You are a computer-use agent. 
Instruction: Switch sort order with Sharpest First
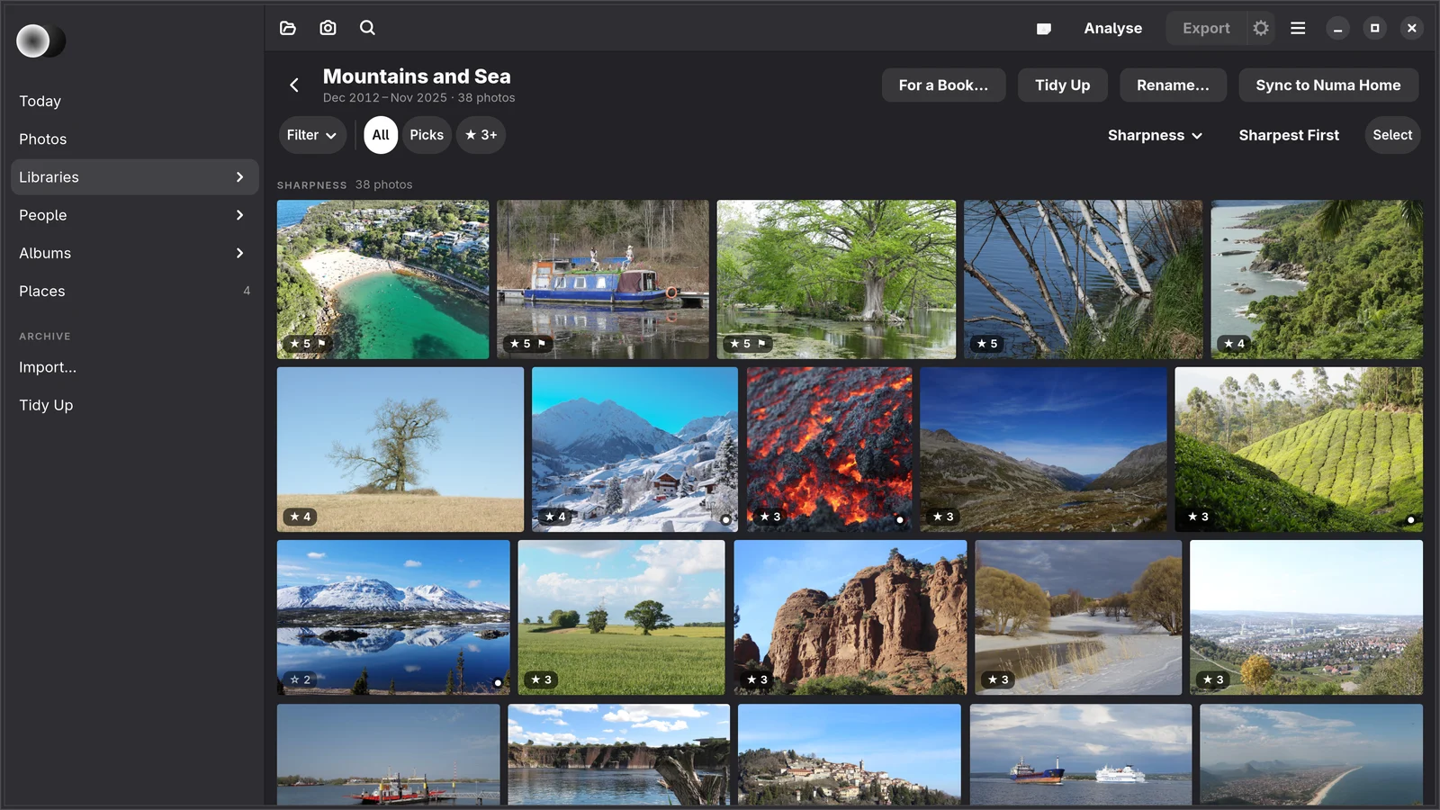tap(1289, 135)
